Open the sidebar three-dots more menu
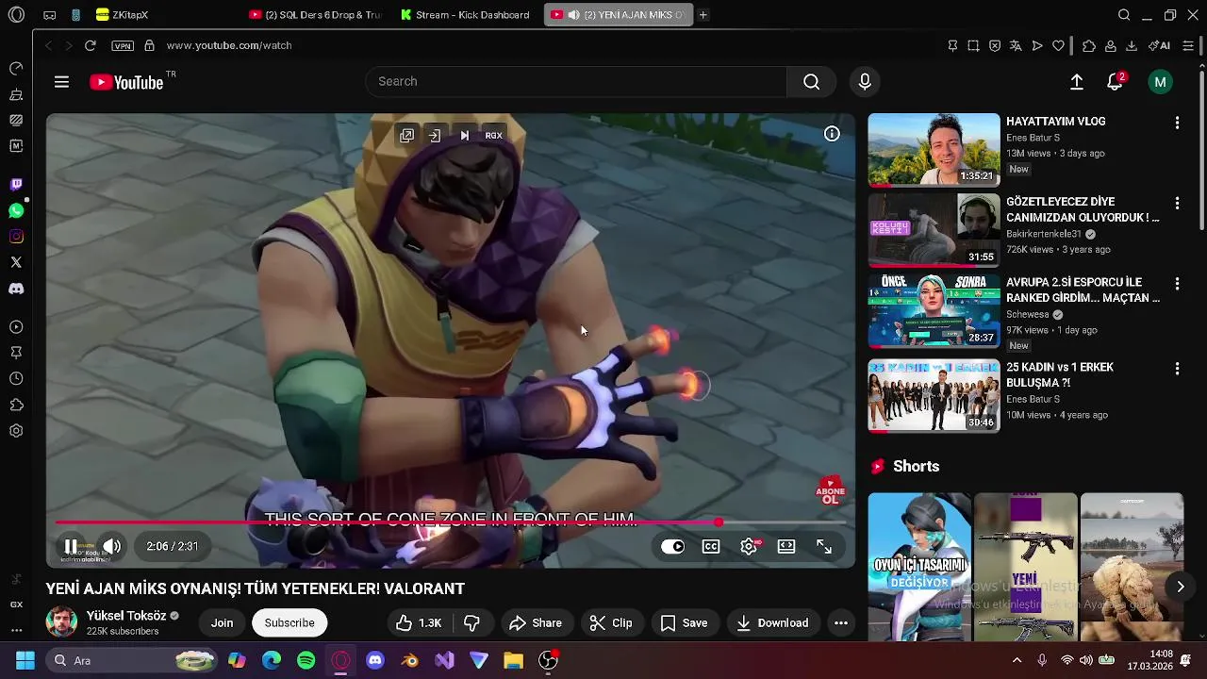This screenshot has width=1207, height=679. coord(16,630)
